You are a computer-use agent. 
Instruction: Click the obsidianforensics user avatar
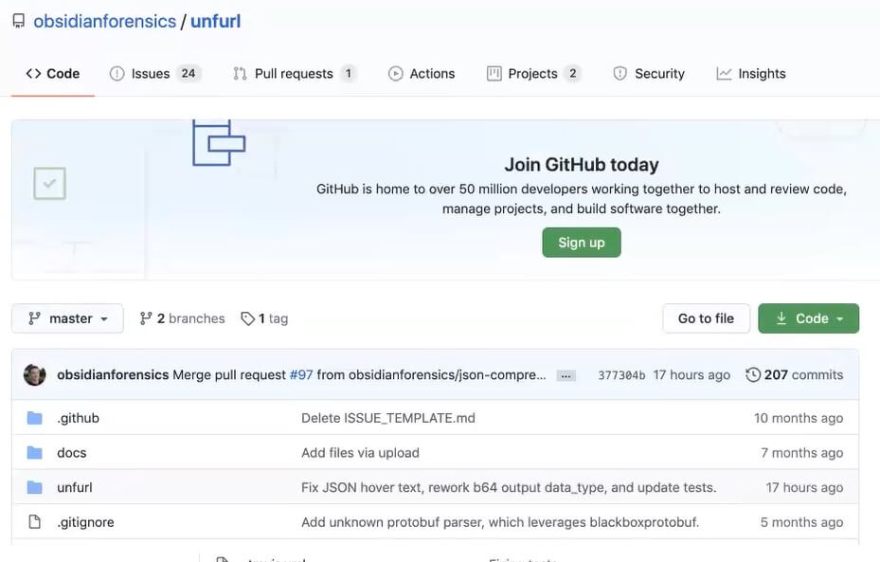point(35,374)
